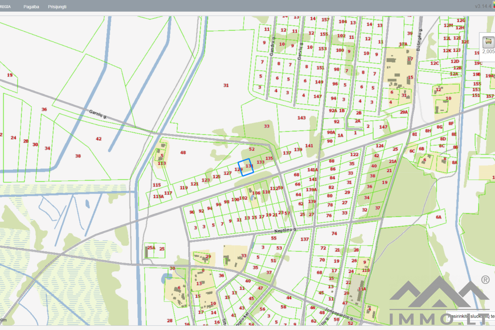Screen dimensions: 495x330
Task: Click the building footprint on parcel 25A
Action: 146,252
